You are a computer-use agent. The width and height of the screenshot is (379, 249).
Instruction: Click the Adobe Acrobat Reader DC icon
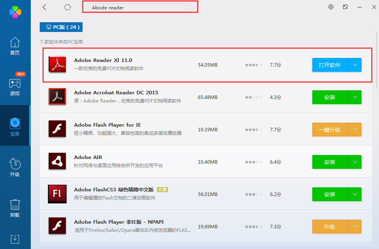click(57, 97)
